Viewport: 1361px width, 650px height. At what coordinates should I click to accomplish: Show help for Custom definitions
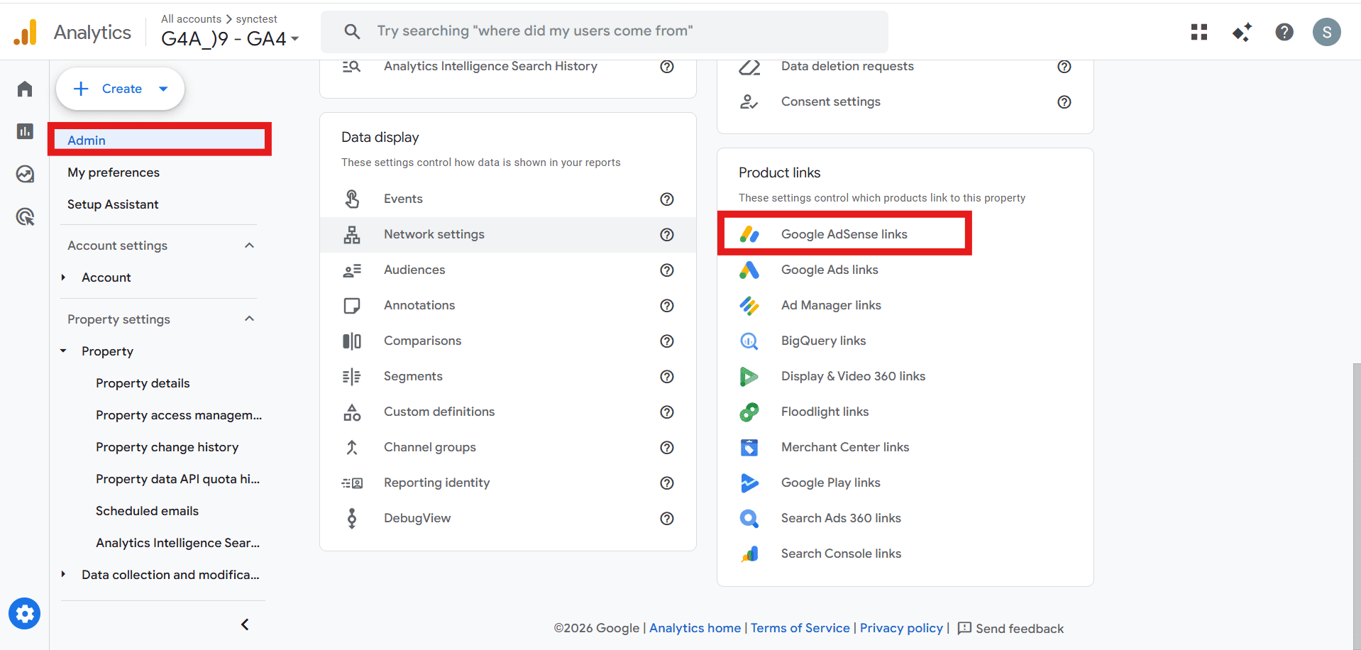pyautogui.click(x=667, y=412)
